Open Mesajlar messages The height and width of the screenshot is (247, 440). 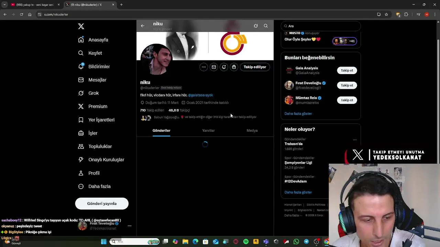(x=92, y=80)
